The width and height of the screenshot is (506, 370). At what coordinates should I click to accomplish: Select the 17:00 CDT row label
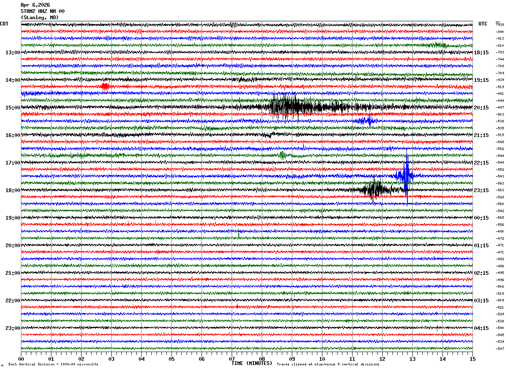click(13, 163)
